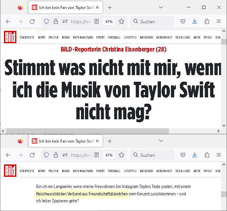Viewport: 227px width, 211px height.
Task: Open UNTERHALTUNG in upper Bild navigation
Action: [83, 38]
